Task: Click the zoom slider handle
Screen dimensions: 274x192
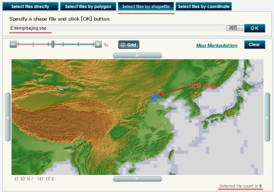Action: coord(53,44)
